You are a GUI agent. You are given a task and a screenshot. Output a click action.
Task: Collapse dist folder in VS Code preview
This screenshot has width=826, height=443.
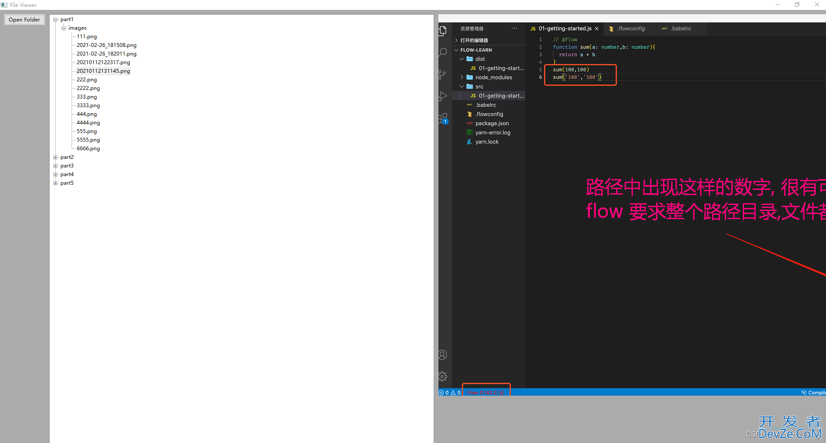462,59
